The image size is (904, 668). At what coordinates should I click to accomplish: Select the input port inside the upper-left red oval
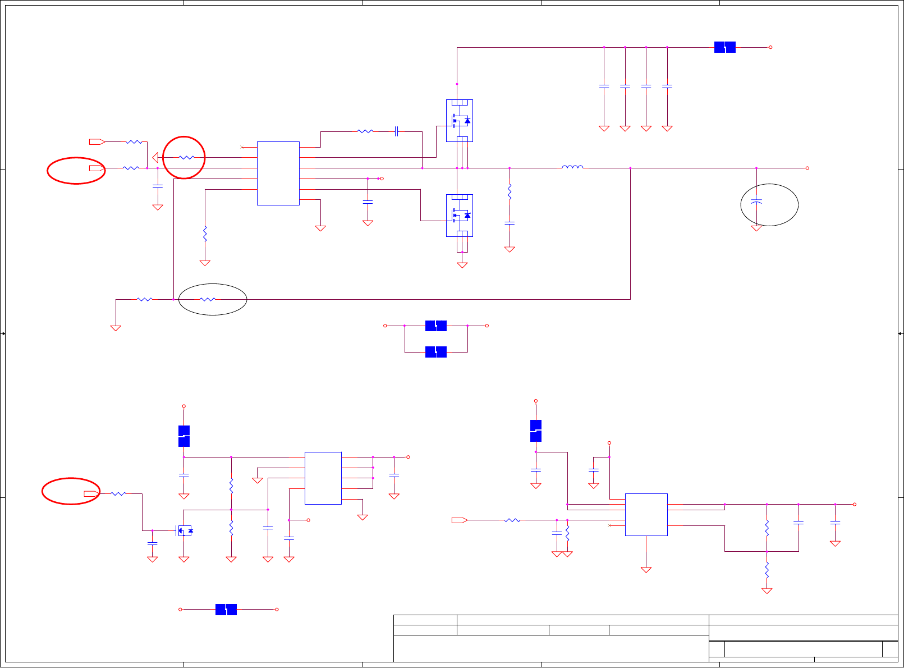click(x=97, y=168)
